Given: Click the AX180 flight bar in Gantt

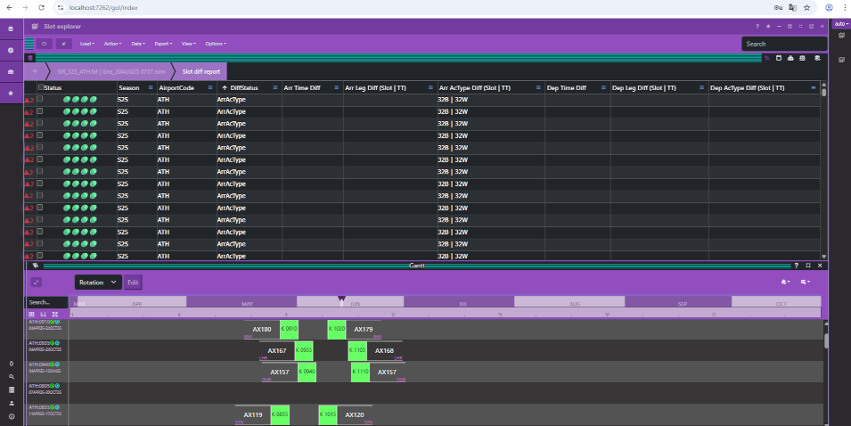Looking at the screenshot, I should pyautogui.click(x=262, y=329).
